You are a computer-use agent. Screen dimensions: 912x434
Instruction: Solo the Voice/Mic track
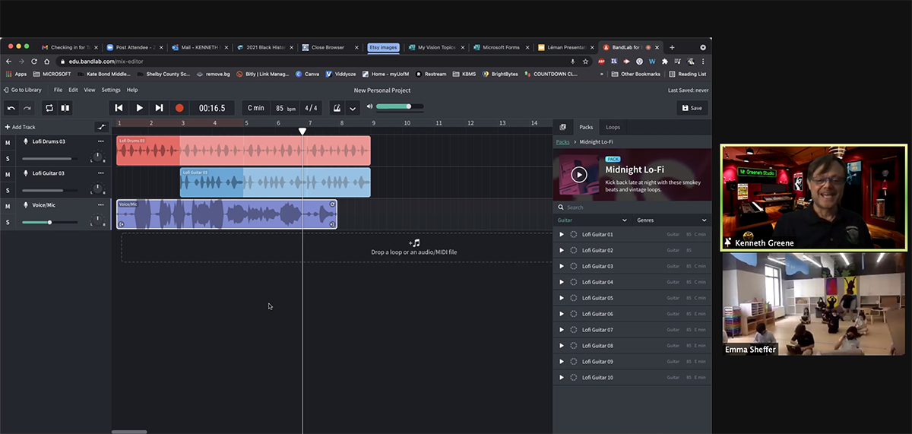8,222
